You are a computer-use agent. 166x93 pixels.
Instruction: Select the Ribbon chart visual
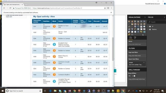coord(144,24)
